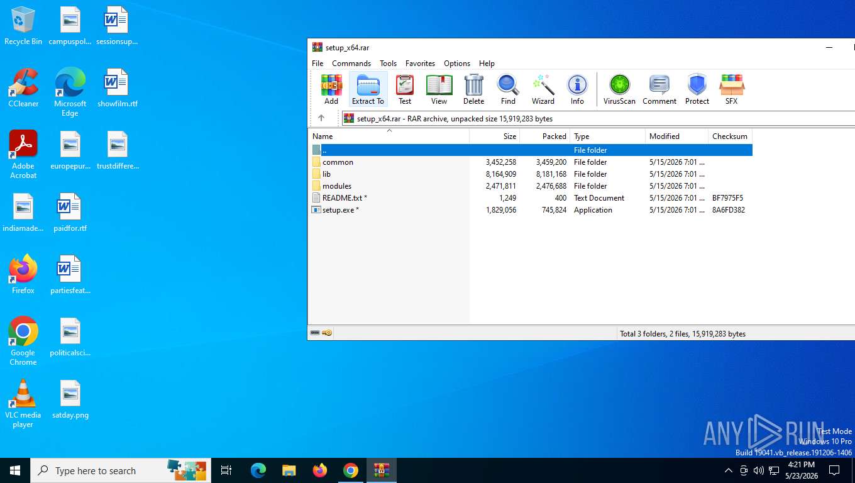
Task: Open the Commands menu
Action: [351, 64]
